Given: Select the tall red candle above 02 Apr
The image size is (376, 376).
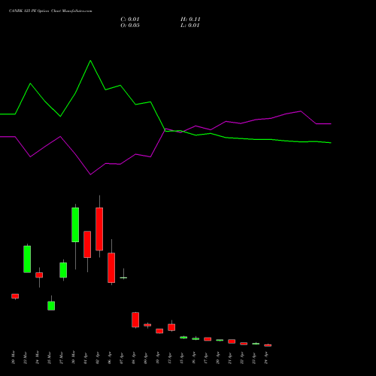Looking at the screenshot, I should click(99, 229).
